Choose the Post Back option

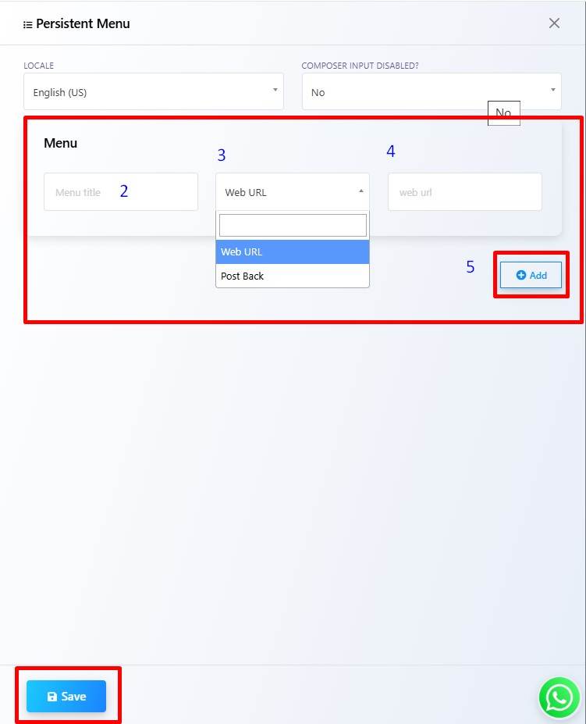[292, 276]
